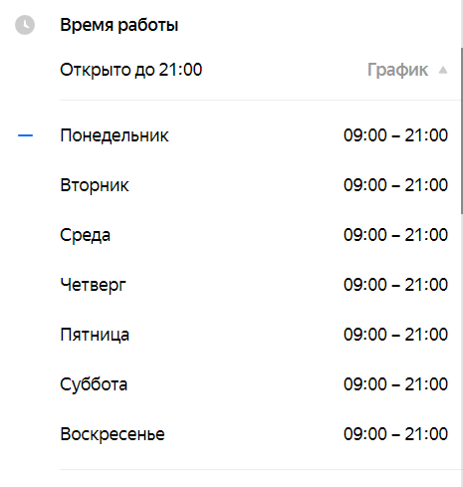Click Sunday's 09:00 – 21:00 hours

point(395,434)
